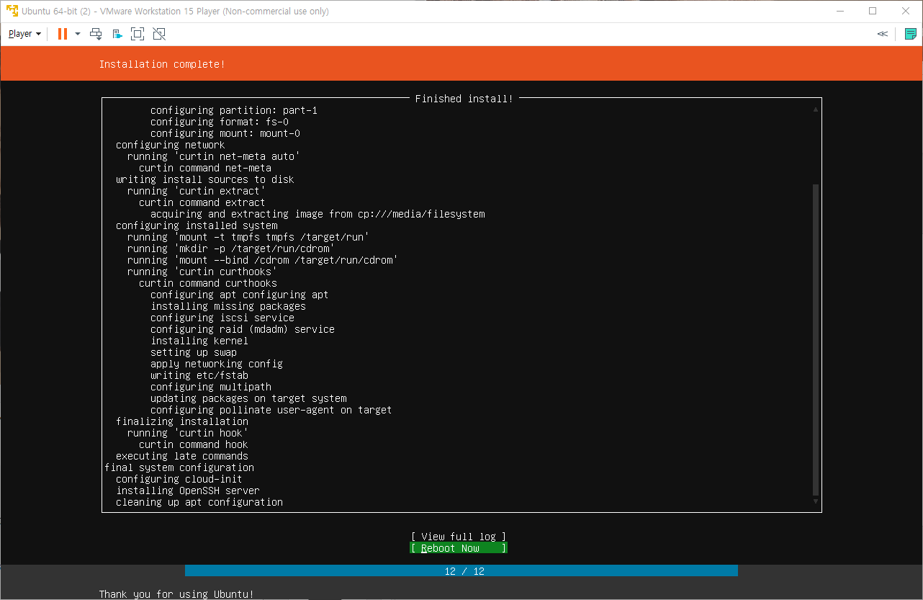Select 'writing install sources to disk' line

[205, 179]
